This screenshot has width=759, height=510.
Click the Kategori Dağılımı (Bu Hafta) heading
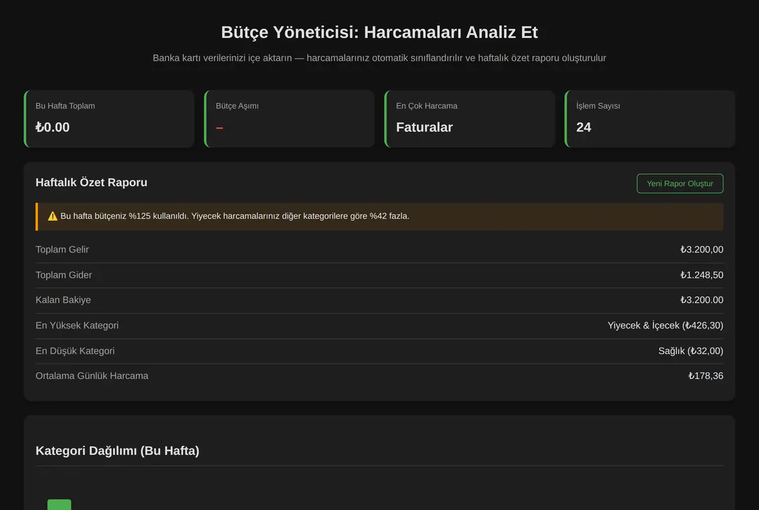point(118,451)
